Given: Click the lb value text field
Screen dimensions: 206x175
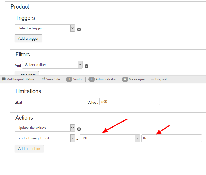Looking at the screenshot, I should (x=171, y=138).
